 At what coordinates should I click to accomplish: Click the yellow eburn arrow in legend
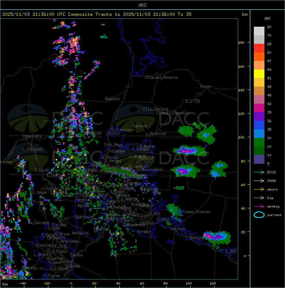point(259,189)
